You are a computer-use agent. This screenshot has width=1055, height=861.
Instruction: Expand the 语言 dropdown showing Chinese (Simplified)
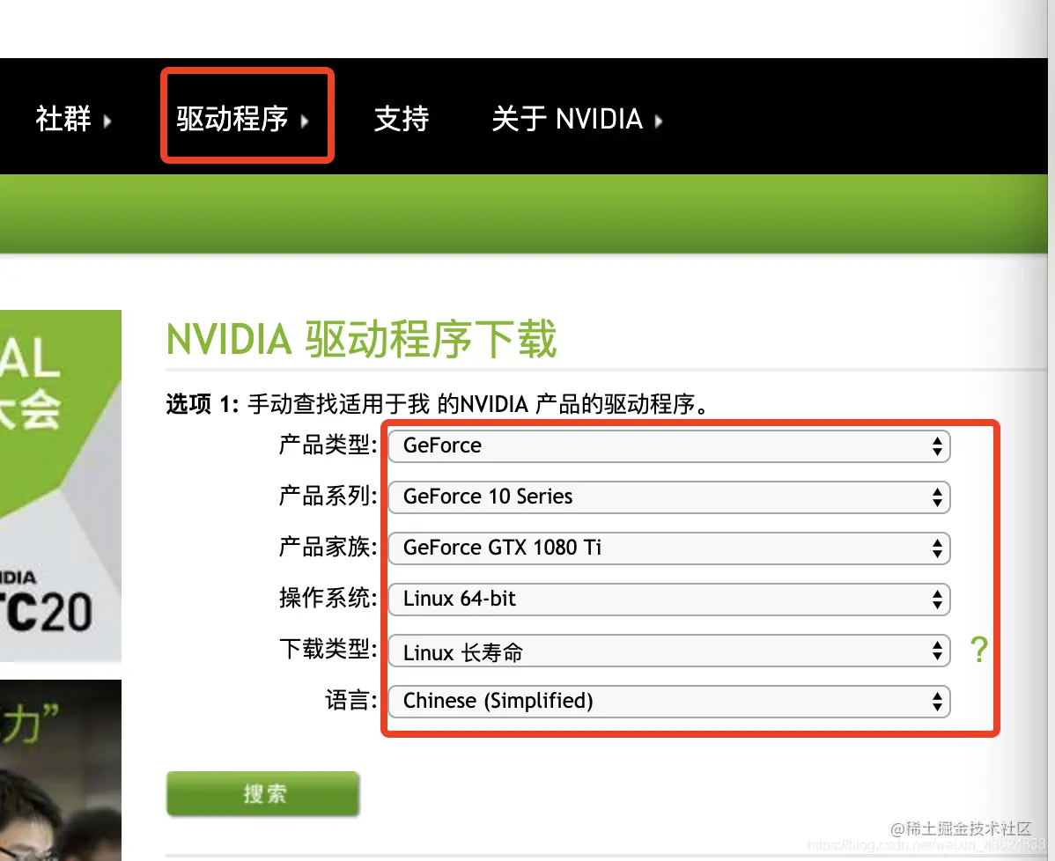(669, 702)
